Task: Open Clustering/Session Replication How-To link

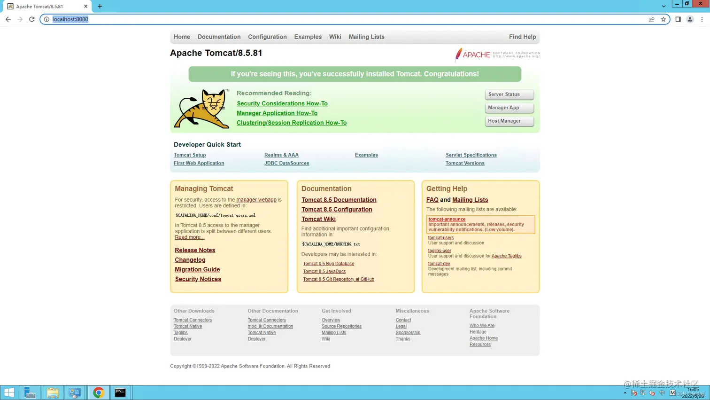Action: point(292,123)
